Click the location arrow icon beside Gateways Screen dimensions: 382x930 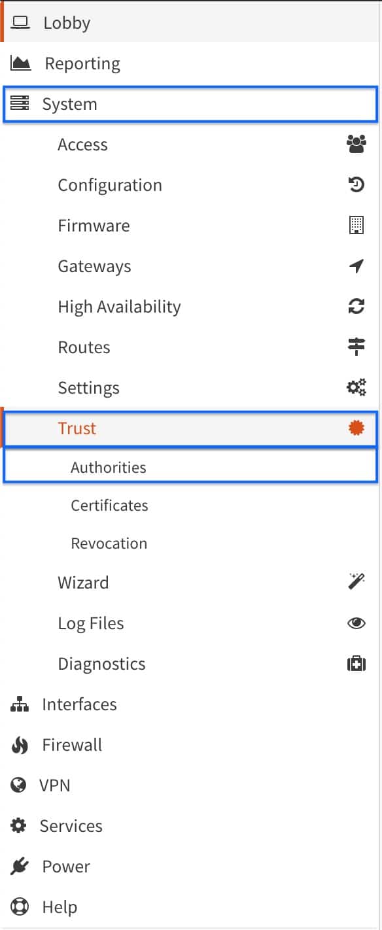click(356, 266)
